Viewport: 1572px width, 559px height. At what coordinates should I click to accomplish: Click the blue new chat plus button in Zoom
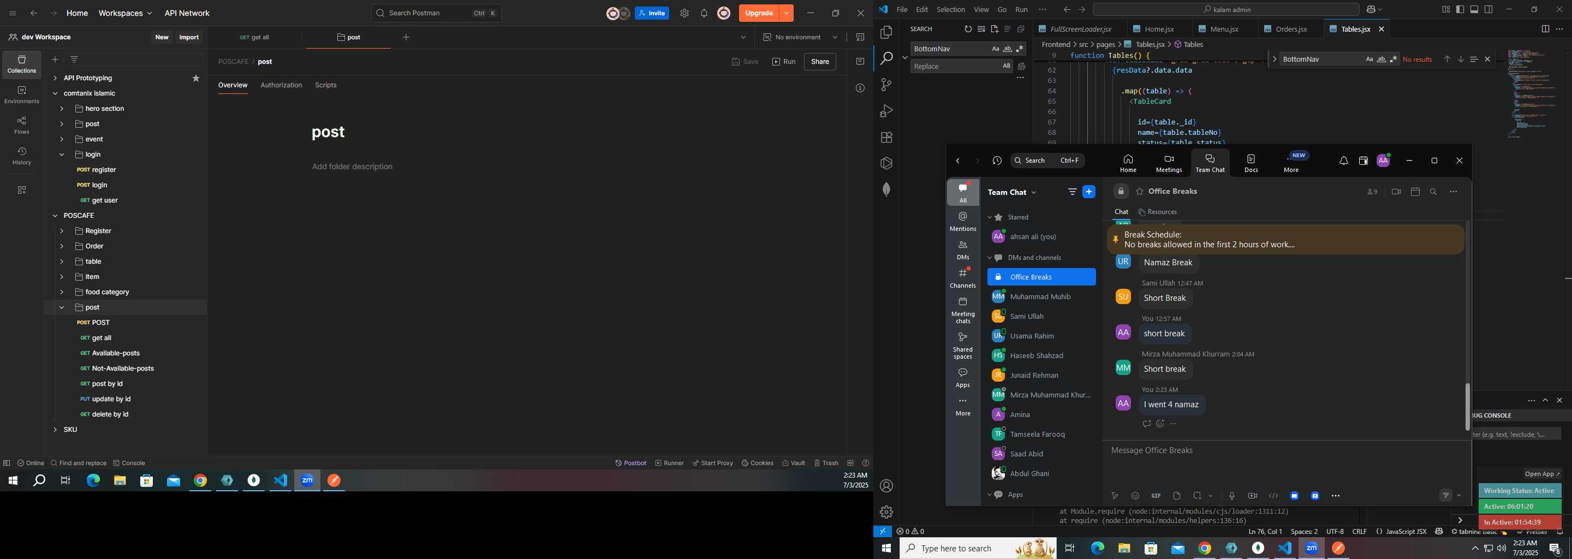coord(1089,192)
